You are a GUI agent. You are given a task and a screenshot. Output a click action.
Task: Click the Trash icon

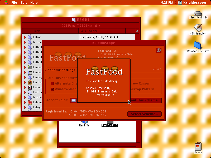tap(198, 146)
